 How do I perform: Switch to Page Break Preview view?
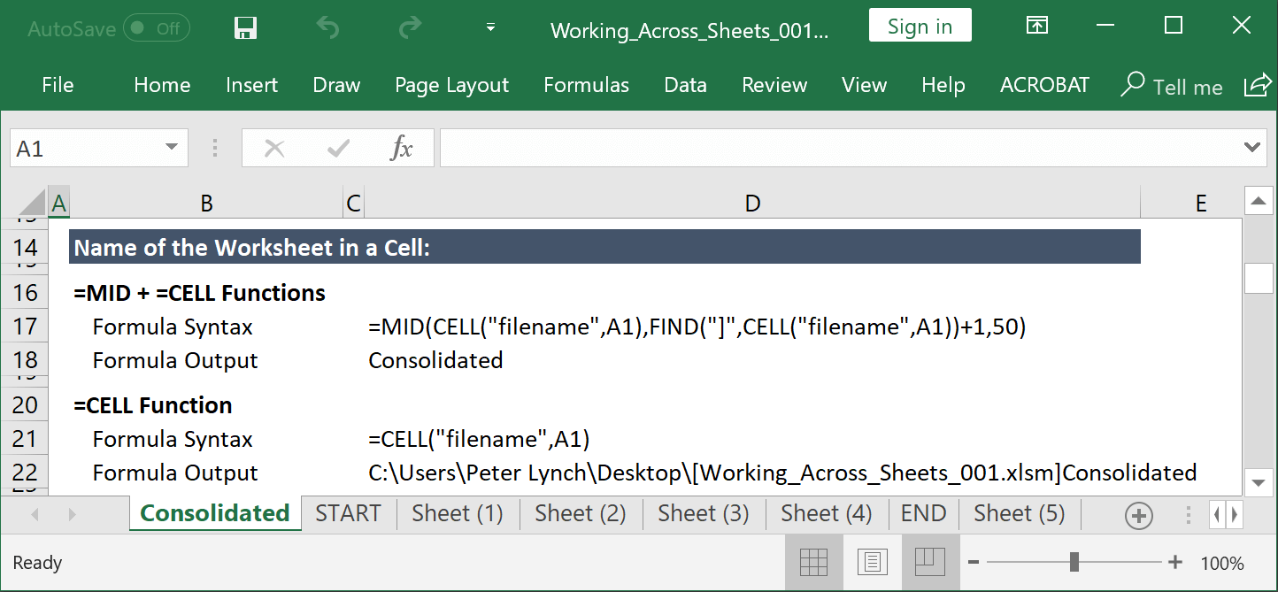(x=930, y=562)
